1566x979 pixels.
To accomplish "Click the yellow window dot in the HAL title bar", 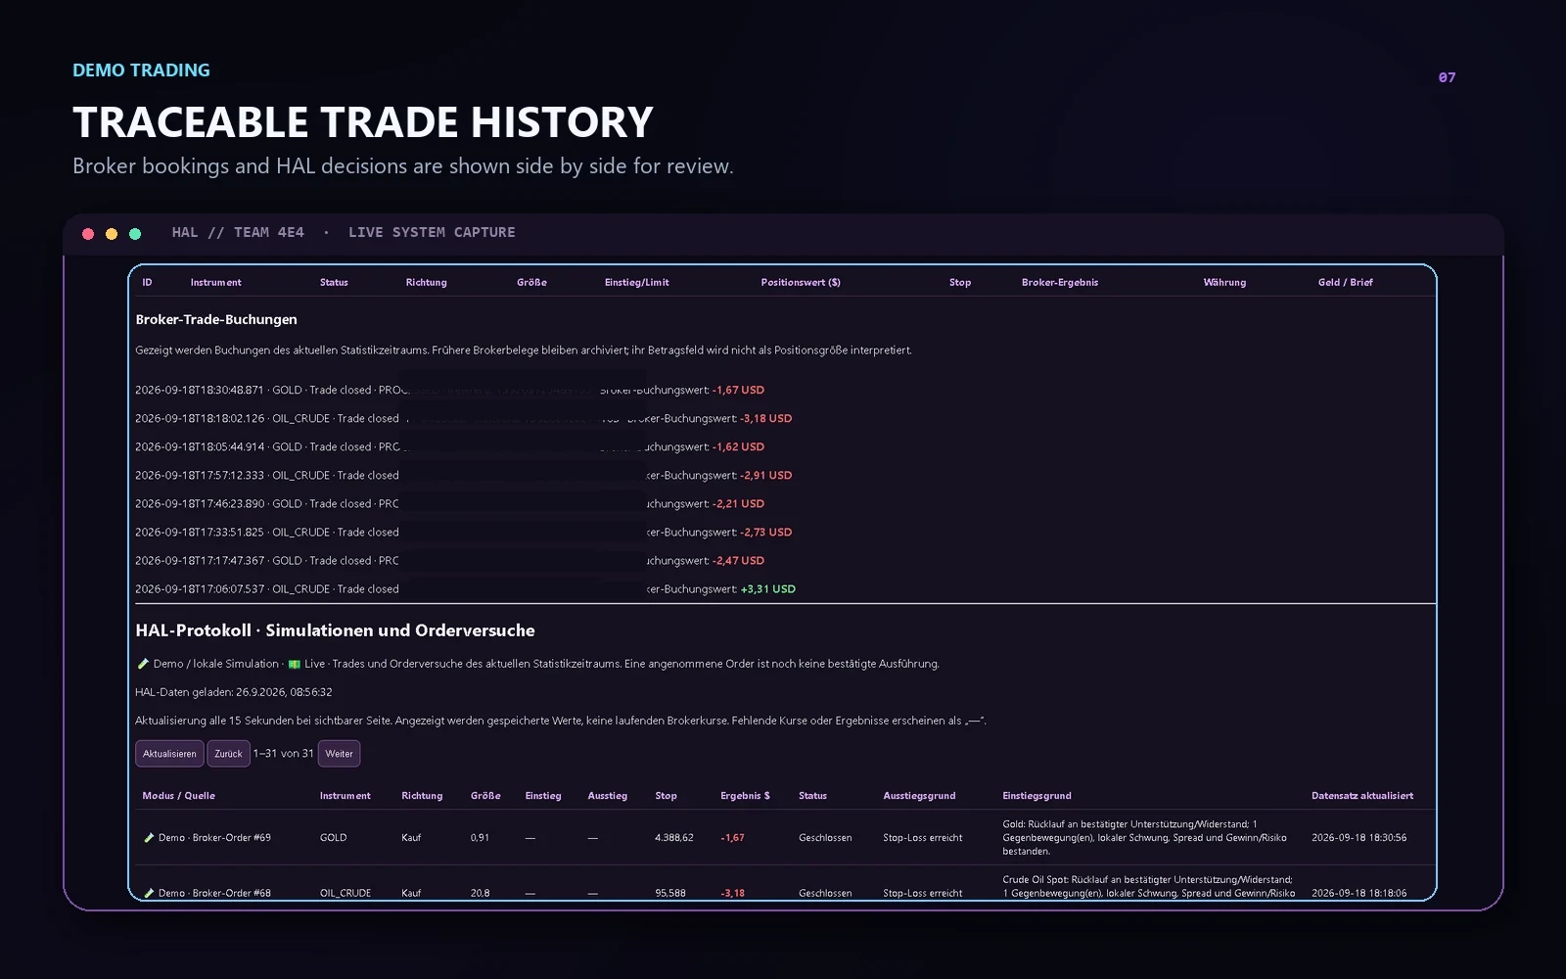I will (x=112, y=233).
